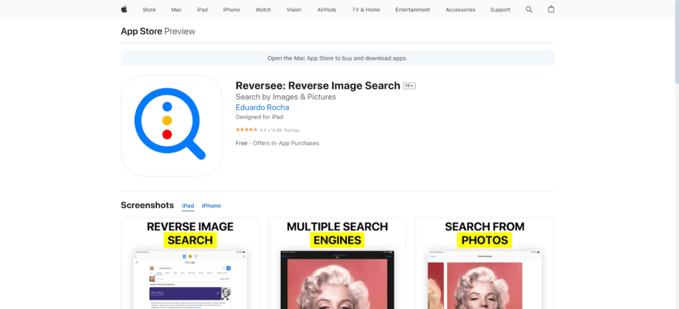Click the 16+ age rating badge
Viewport: 679px width, 309px height.
tap(409, 86)
